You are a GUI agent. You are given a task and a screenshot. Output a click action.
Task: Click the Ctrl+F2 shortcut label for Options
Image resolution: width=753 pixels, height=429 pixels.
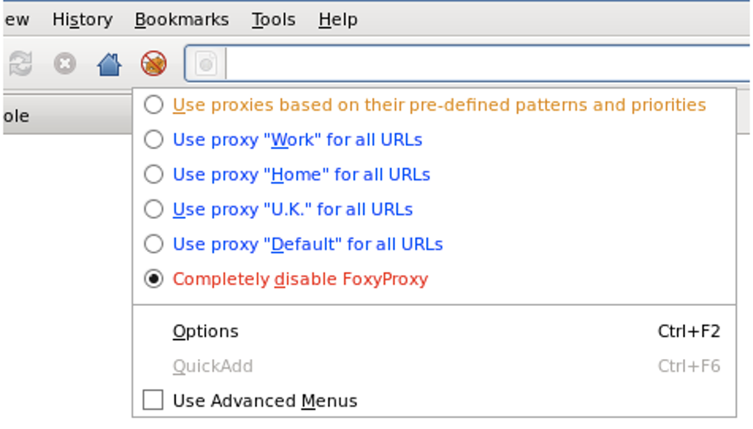coord(688,332)
